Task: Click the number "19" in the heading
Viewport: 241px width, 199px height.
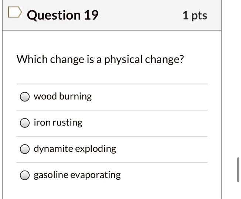Action: pyautogui.click(x=91, y=15)
